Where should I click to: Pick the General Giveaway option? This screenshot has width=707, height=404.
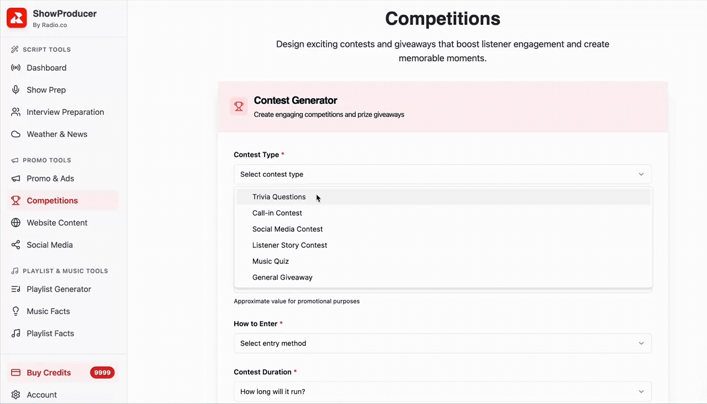coord(282,278)
